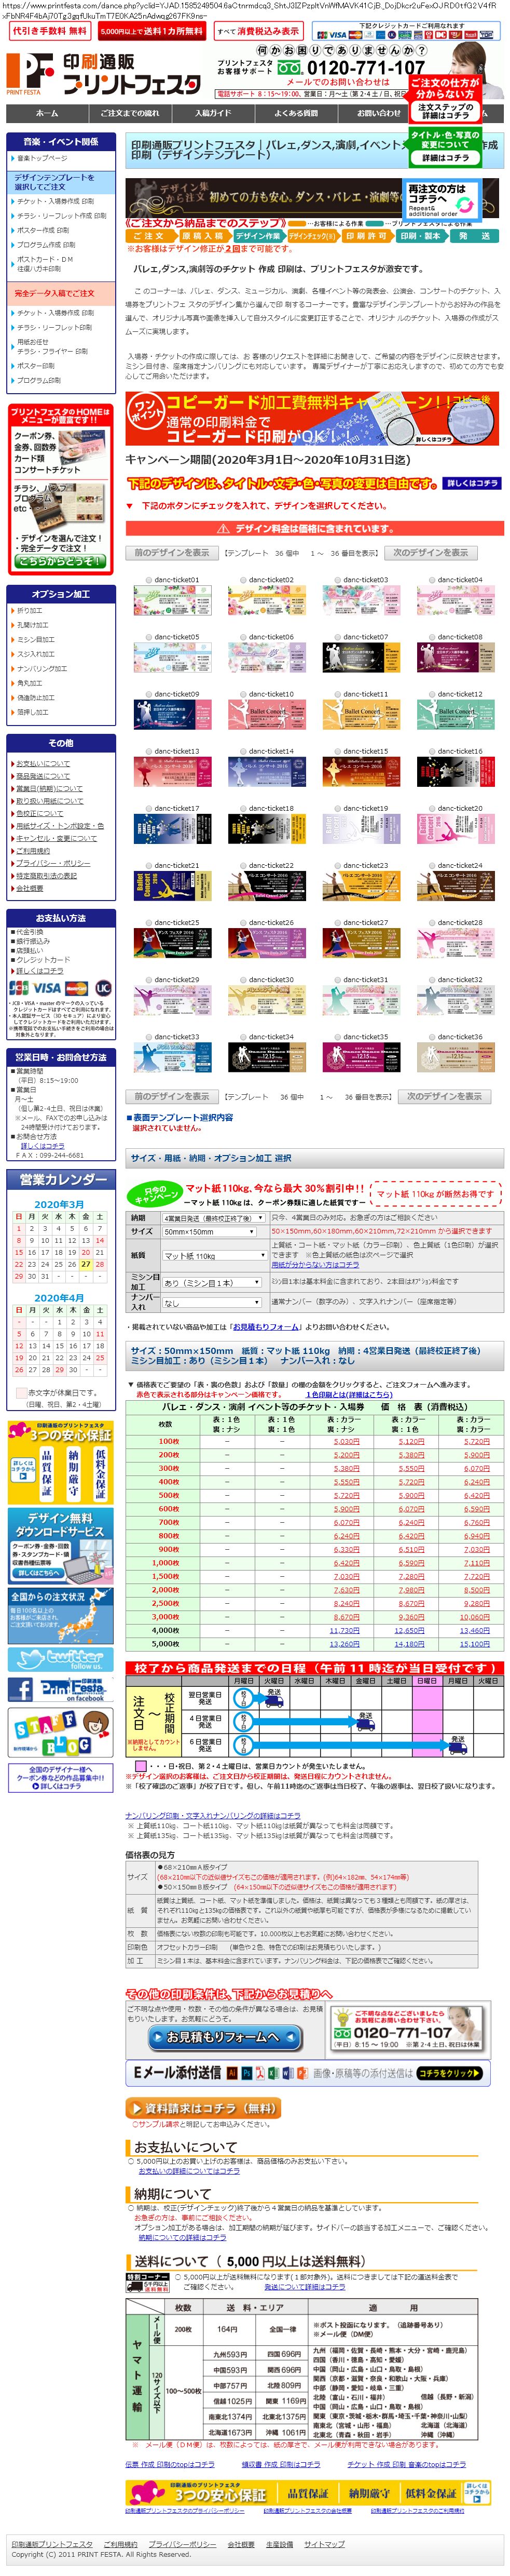Image resolution: width=510 pixels, height=2576 pixels.
Task: Open the Twitter follow us banner
Action: click(x=60, y=1659)
